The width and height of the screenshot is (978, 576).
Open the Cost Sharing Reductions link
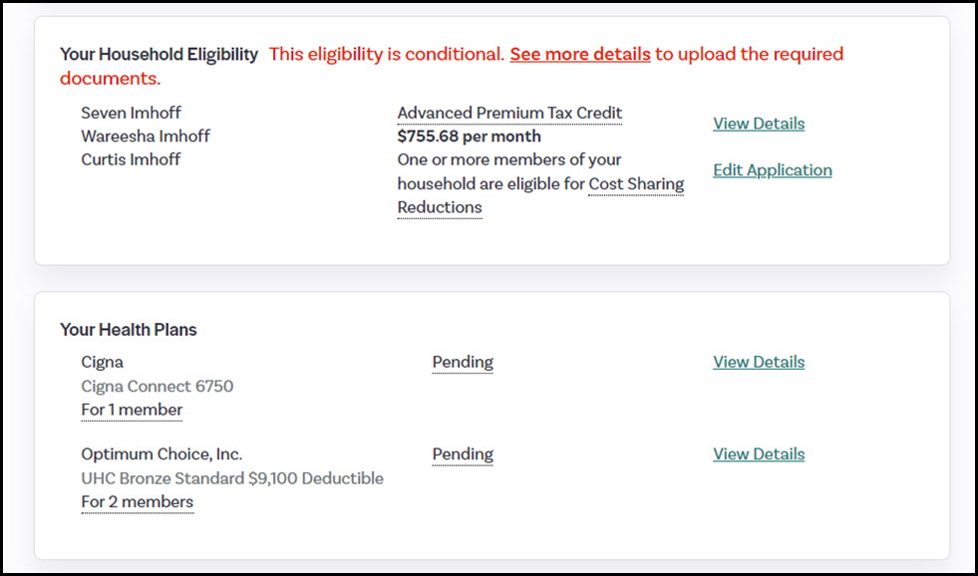(636, 183)
